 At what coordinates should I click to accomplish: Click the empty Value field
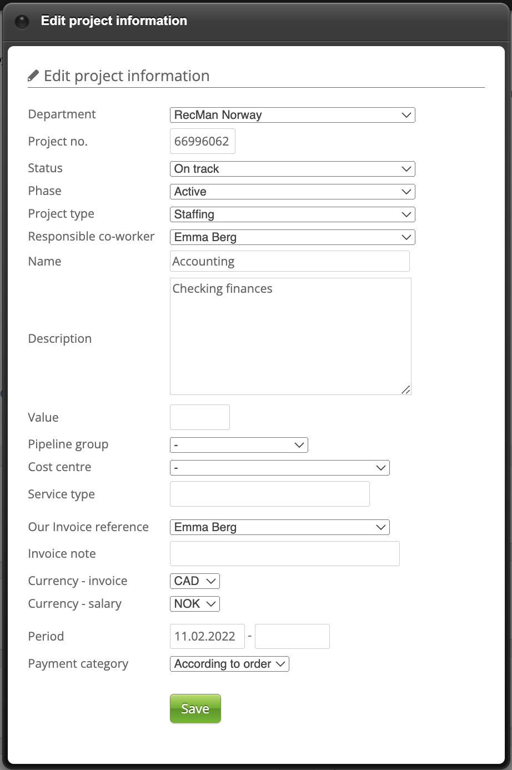199,417
